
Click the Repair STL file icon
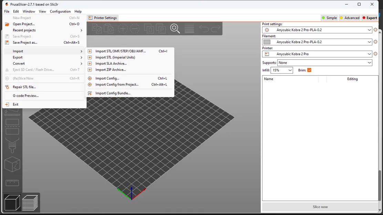7,87
